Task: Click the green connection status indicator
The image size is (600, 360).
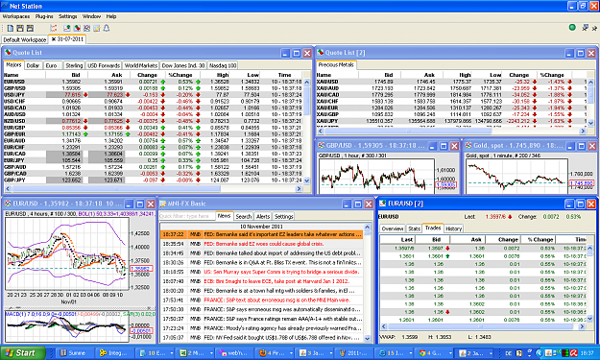Action: pyautogui.click(x=572, y=27)
